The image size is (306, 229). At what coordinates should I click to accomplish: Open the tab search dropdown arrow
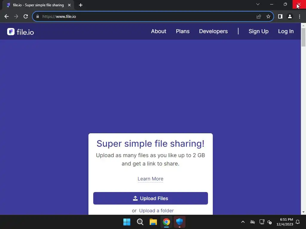click(x=258, y=4)
